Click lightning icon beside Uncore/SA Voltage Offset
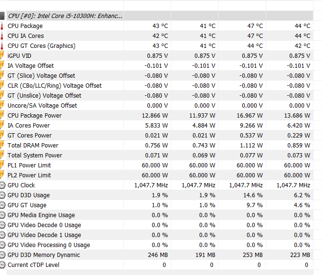Viewport: 322px width, 275px height. click(x=2, y=106)
